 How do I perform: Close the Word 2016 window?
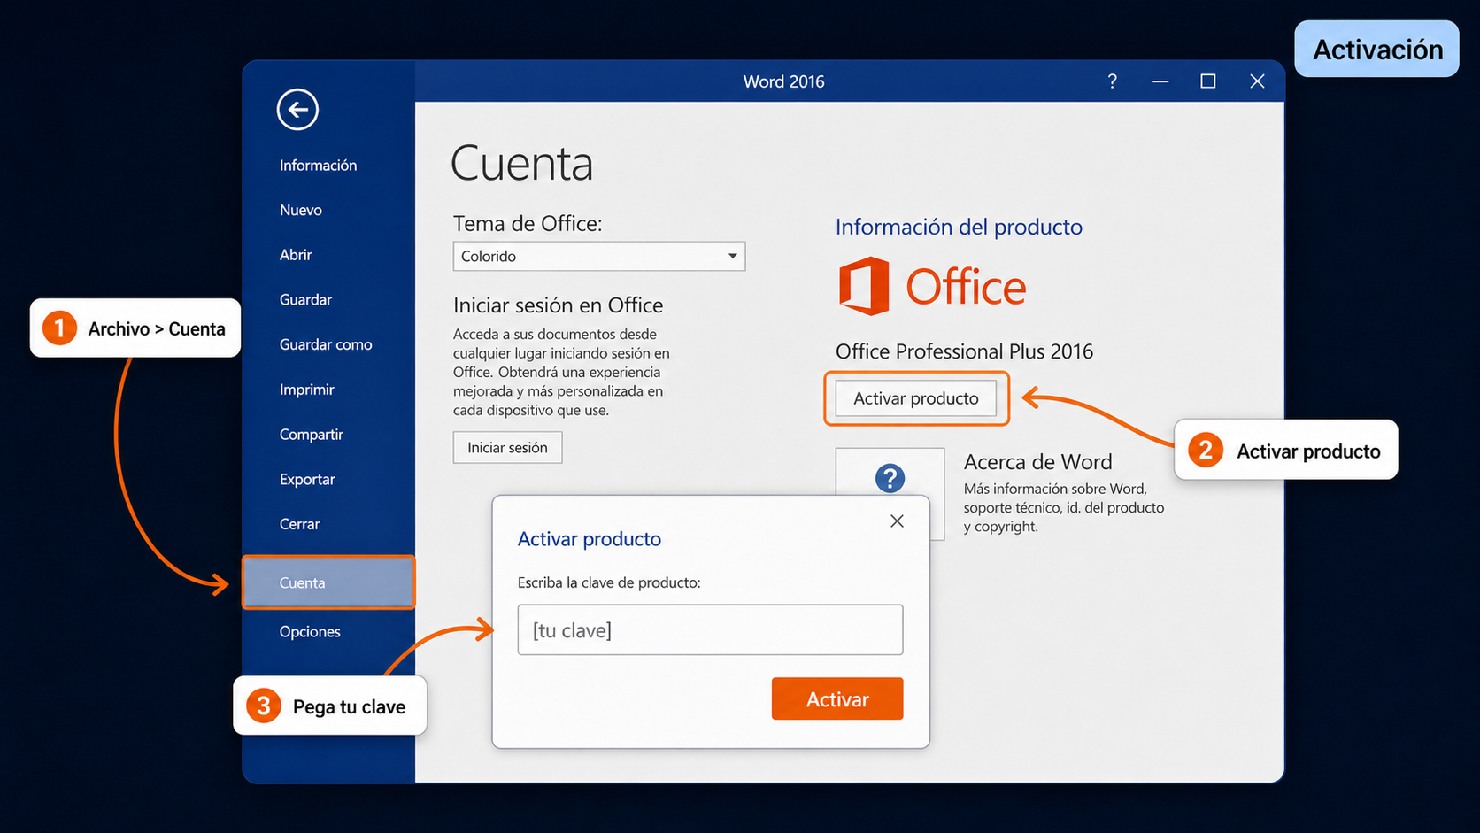point(1257,81)
